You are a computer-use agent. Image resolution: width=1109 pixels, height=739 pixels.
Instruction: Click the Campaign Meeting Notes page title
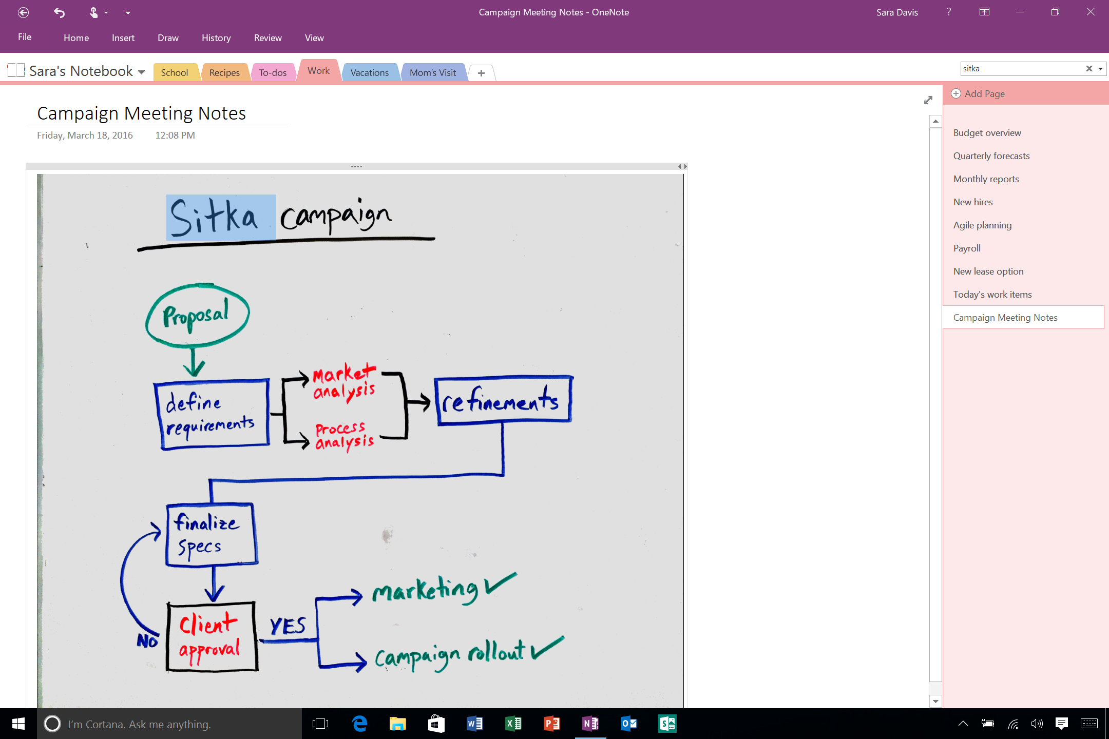coord(142,113)
